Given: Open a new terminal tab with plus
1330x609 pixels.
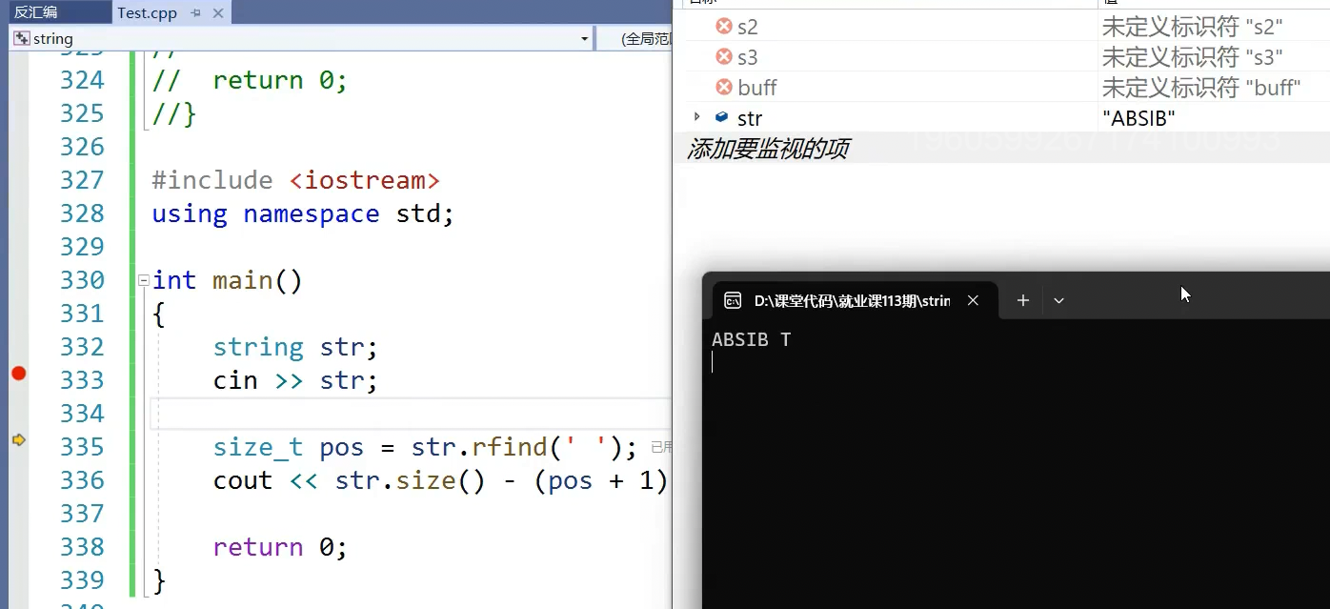Looking at the screenshot, I should pos(1023,300).
